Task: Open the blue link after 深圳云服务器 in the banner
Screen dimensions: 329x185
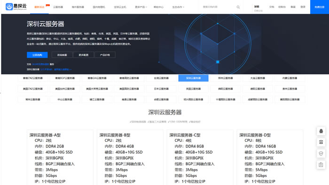Action: pos(55,69)
